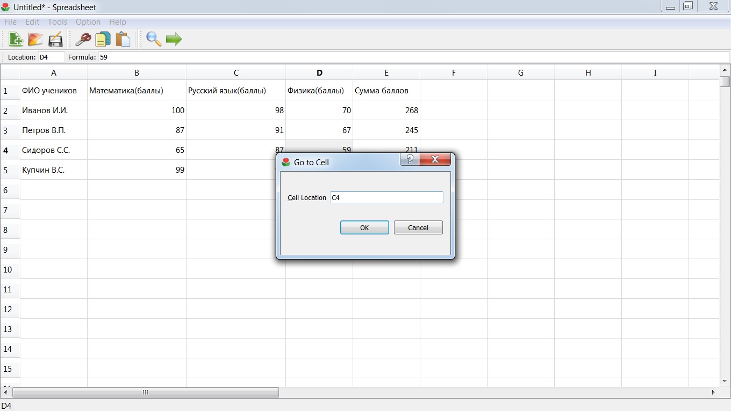This screenshot has height=412, width=731.
Task: Create a new spreadsheet using the toolbar icon
Action: tap(16, 39)
